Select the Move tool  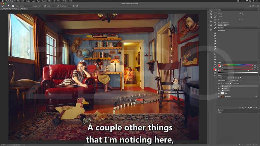215,12
